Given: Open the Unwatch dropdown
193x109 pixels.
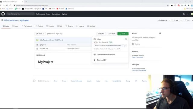Looking at the screenshot, I should click(163, 20).
